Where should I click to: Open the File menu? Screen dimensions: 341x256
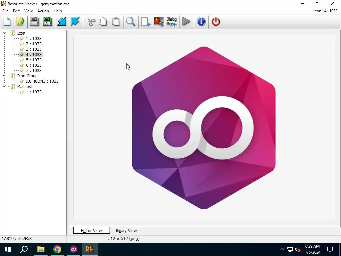pyautogui.click(x=5, y=11)
